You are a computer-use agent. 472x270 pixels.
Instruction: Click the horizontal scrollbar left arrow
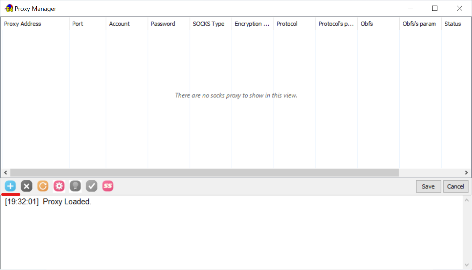pyautogui.click(x=5, y=173)
